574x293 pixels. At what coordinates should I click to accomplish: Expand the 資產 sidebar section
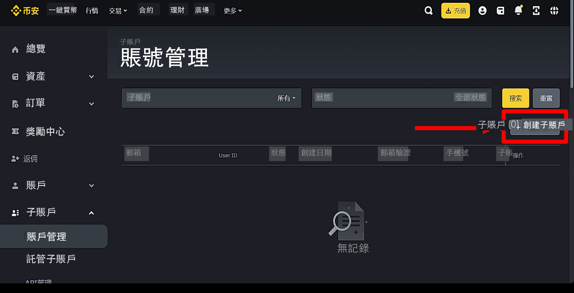91,77
